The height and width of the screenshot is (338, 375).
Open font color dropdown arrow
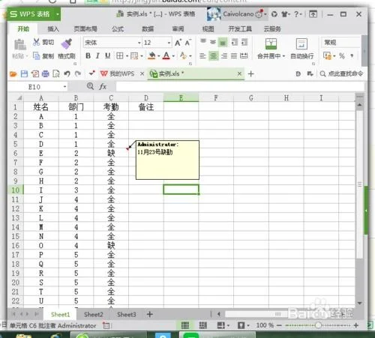[x=173, y=56]
